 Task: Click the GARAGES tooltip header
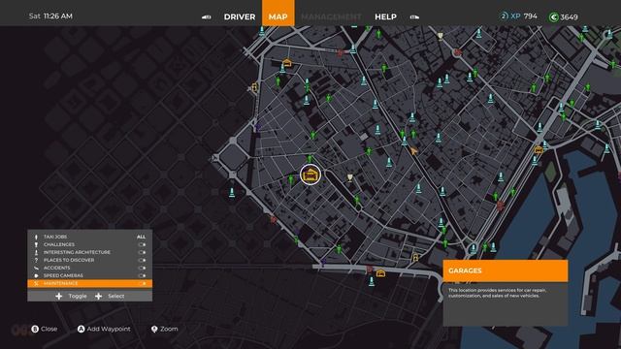[506, 271]
